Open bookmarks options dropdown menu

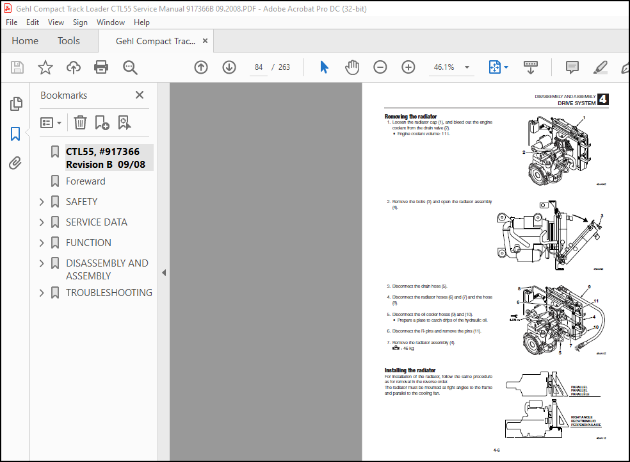coord(51,122)
